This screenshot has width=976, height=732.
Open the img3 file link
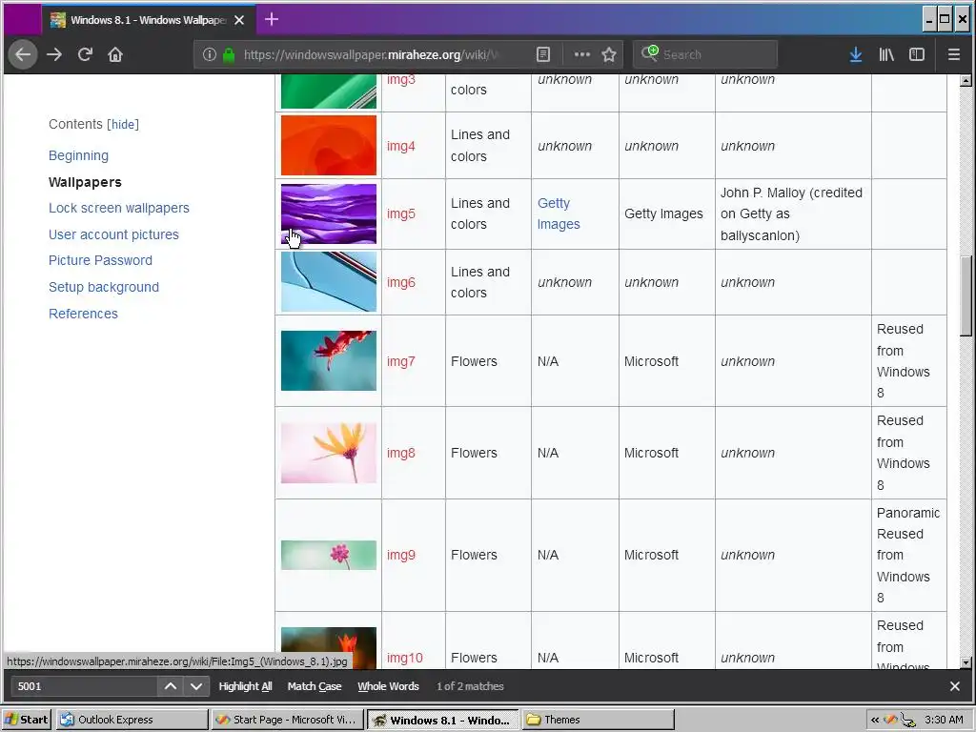click(401, 80)
